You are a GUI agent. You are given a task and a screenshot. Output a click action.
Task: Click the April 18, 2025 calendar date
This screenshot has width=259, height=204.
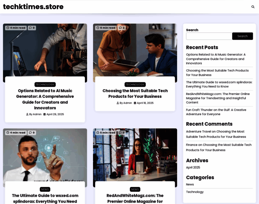(x=143, y=103)
